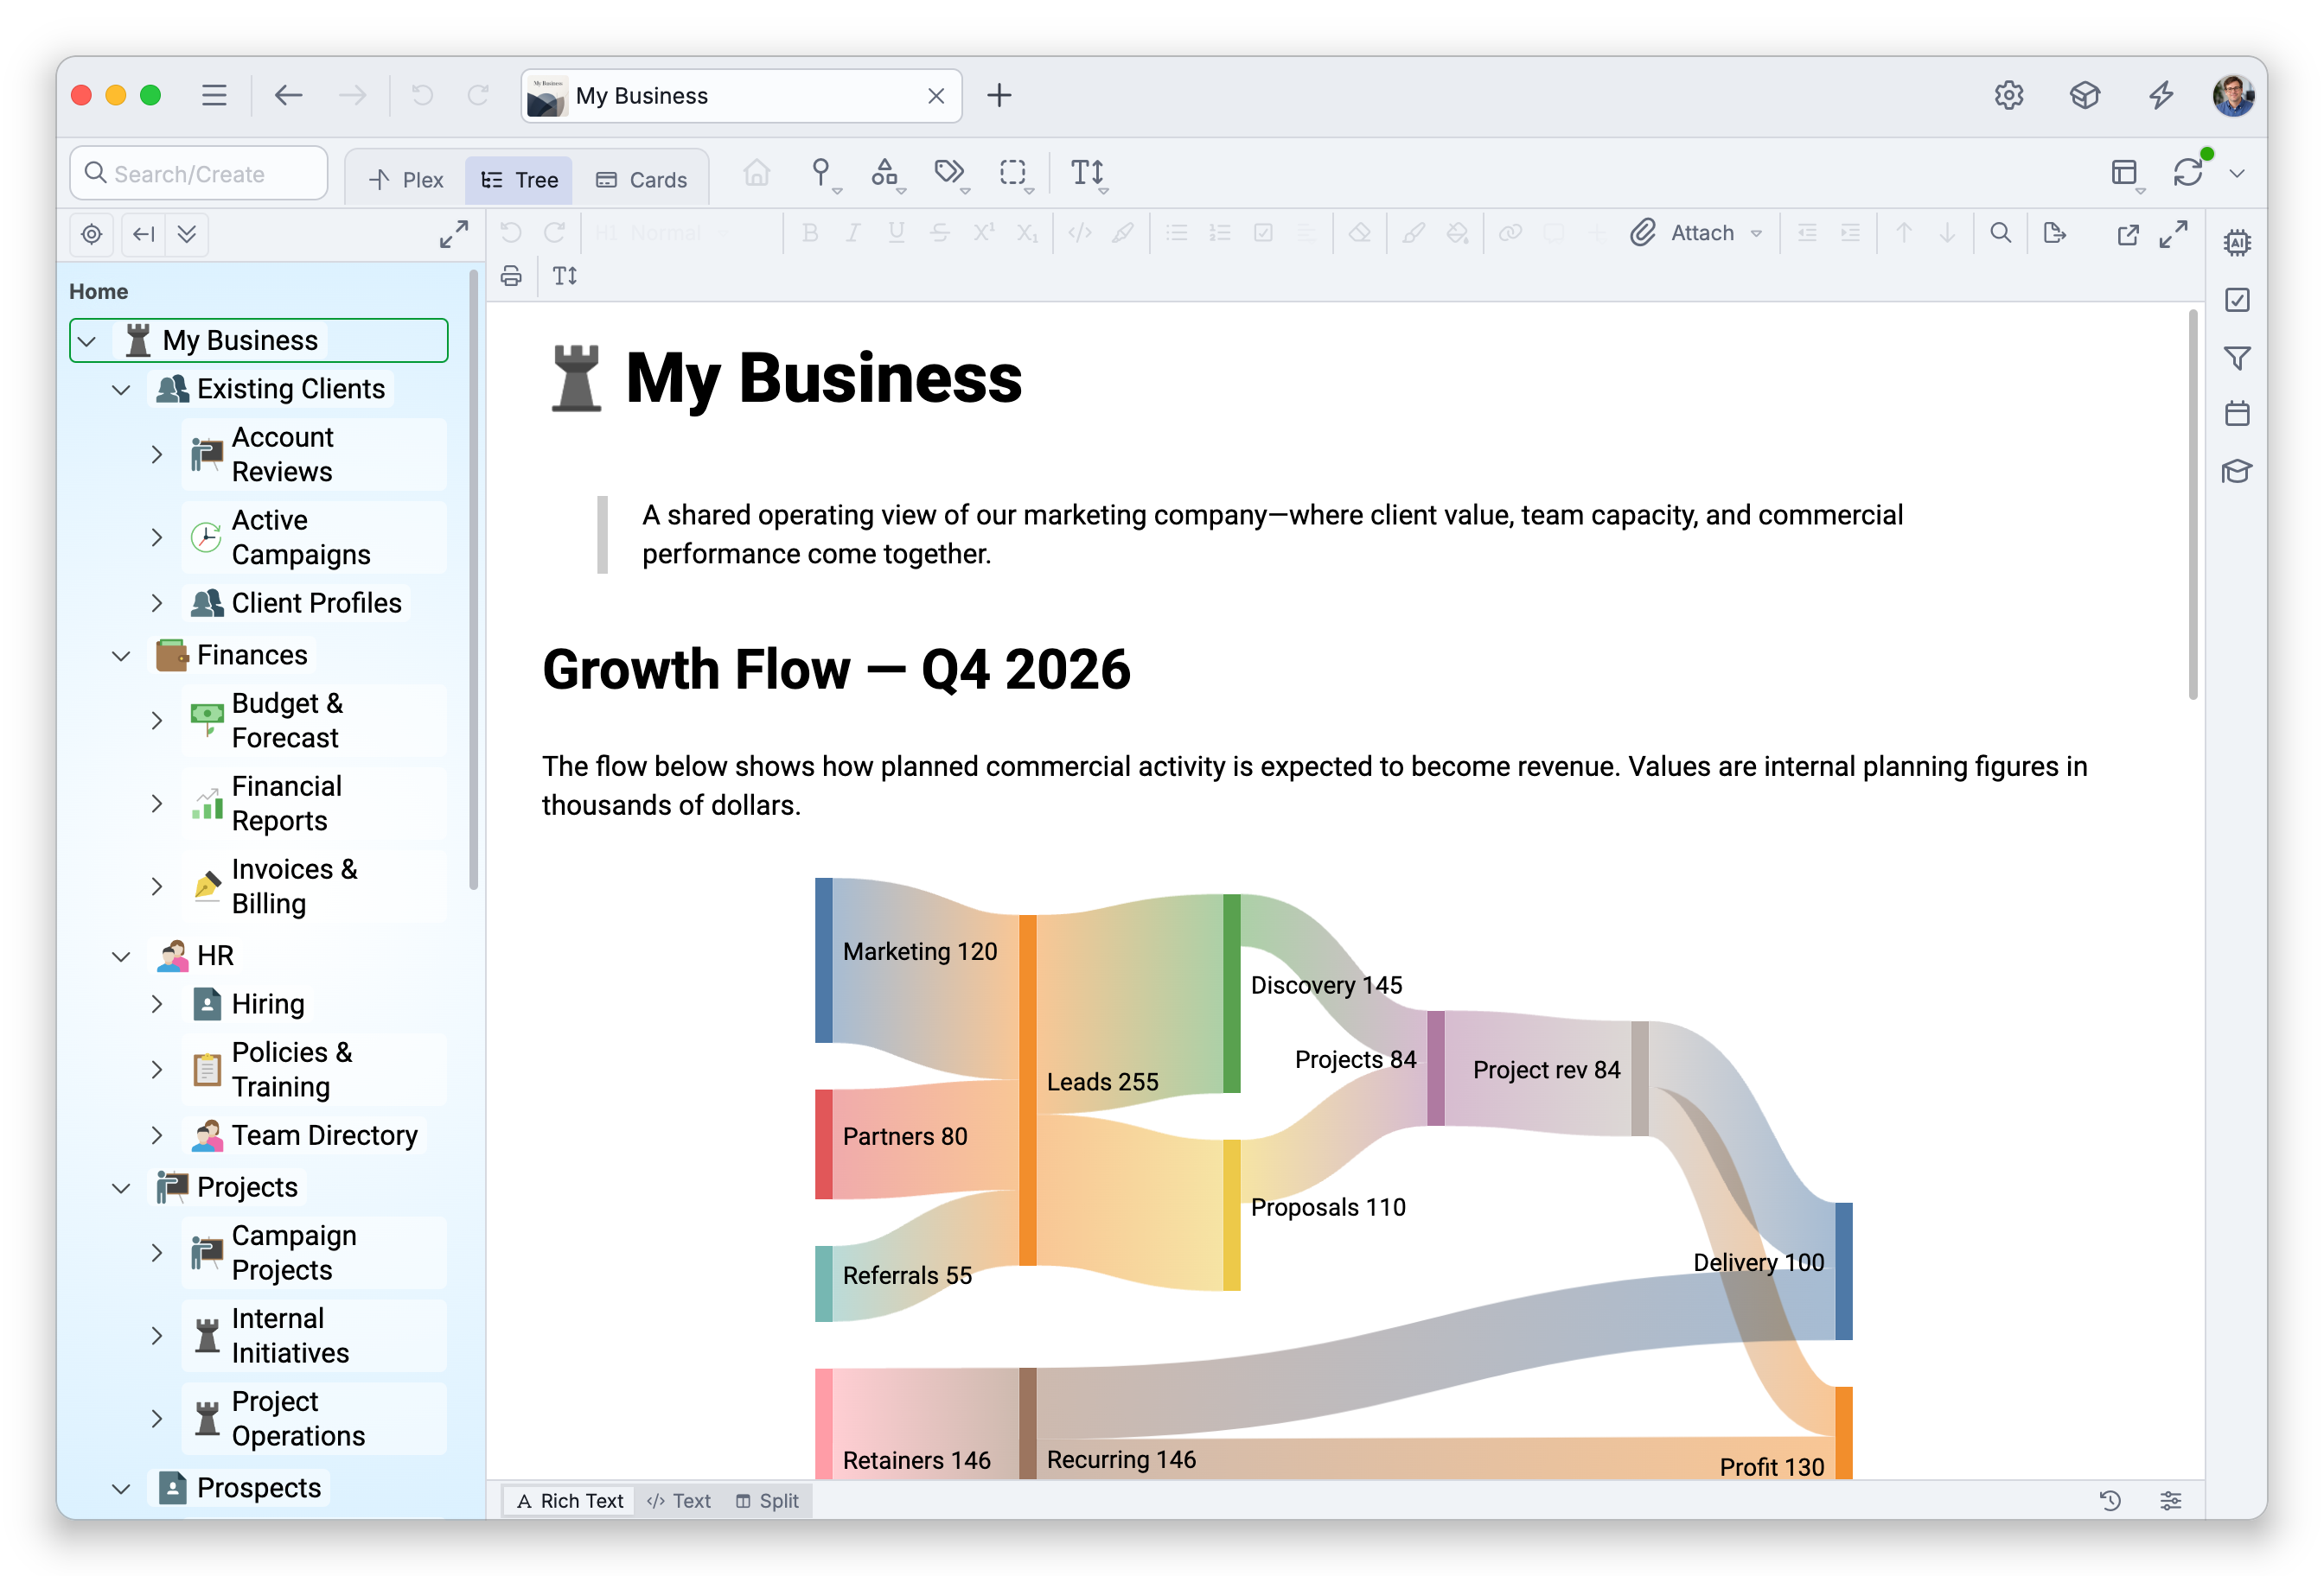Go back with the left arrow

tap(288, 95)
